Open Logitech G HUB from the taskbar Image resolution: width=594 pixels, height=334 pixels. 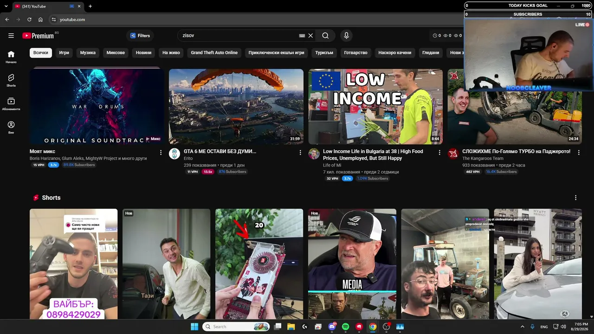pos(304,327)
